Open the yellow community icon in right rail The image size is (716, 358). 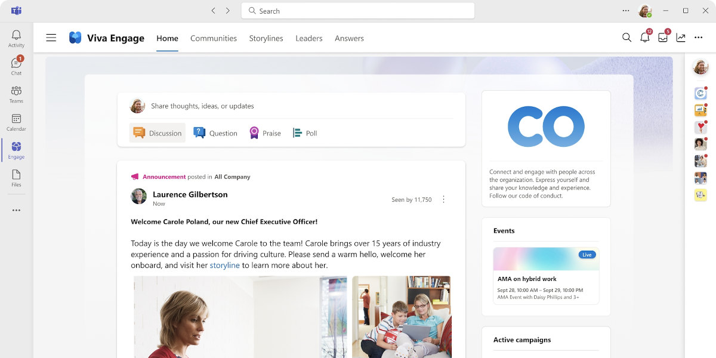700,195
